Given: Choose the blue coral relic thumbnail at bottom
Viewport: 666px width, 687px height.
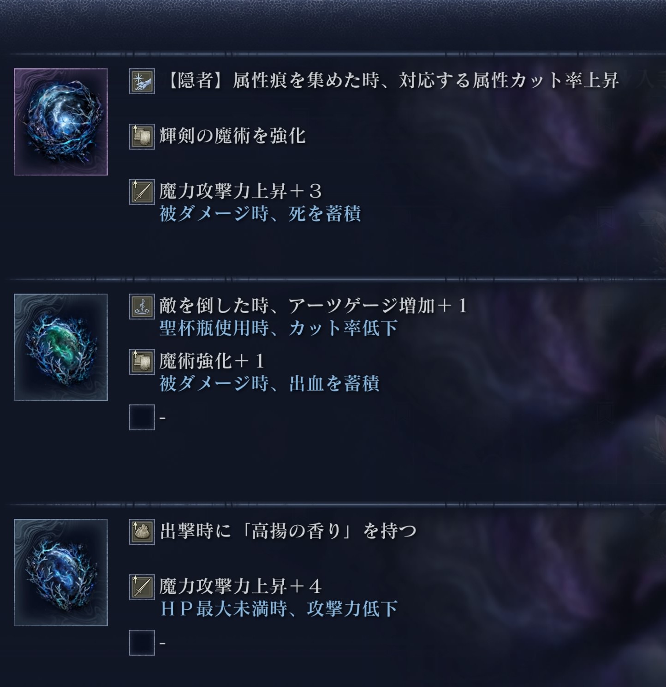Looking at the screenshot, I should tap(61, 572).
